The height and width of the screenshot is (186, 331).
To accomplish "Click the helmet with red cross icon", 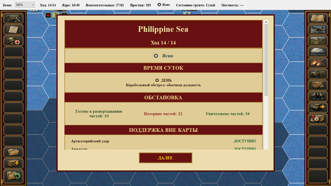I will [13, 41].
